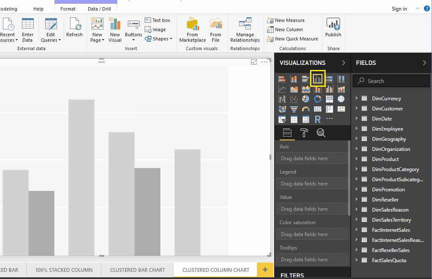
Task: Click the Publish icon in ribbon
Action: point(333,28)
